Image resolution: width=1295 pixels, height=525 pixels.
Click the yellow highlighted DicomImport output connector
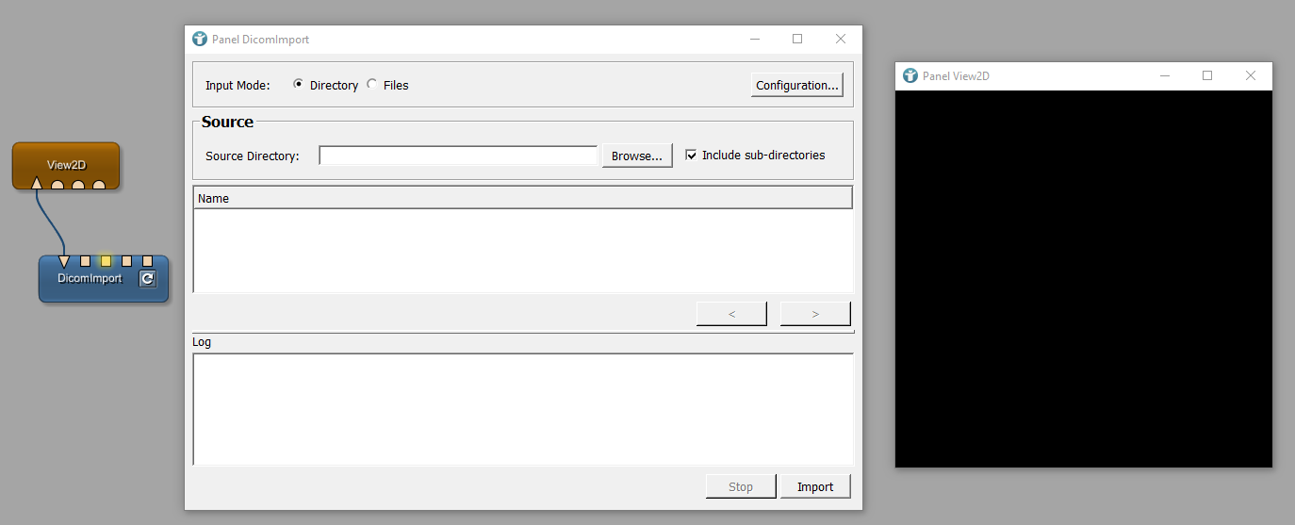coord(106,261)
